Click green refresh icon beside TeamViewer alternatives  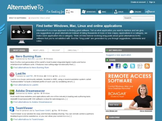pos(12,119)
